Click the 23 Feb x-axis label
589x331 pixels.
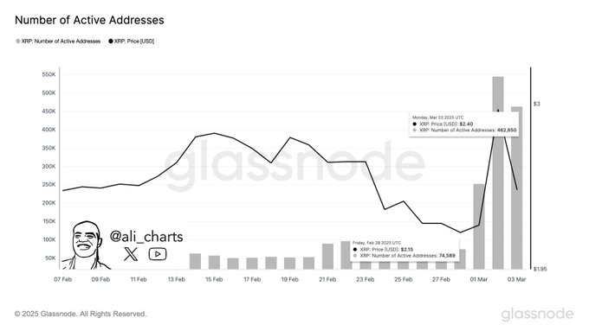366,279
